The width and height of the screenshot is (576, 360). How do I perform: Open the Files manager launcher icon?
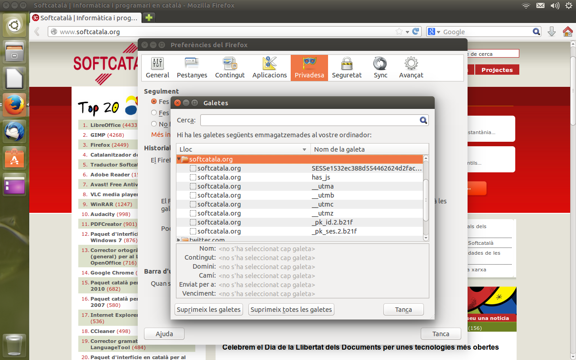(x=14, y=52)
